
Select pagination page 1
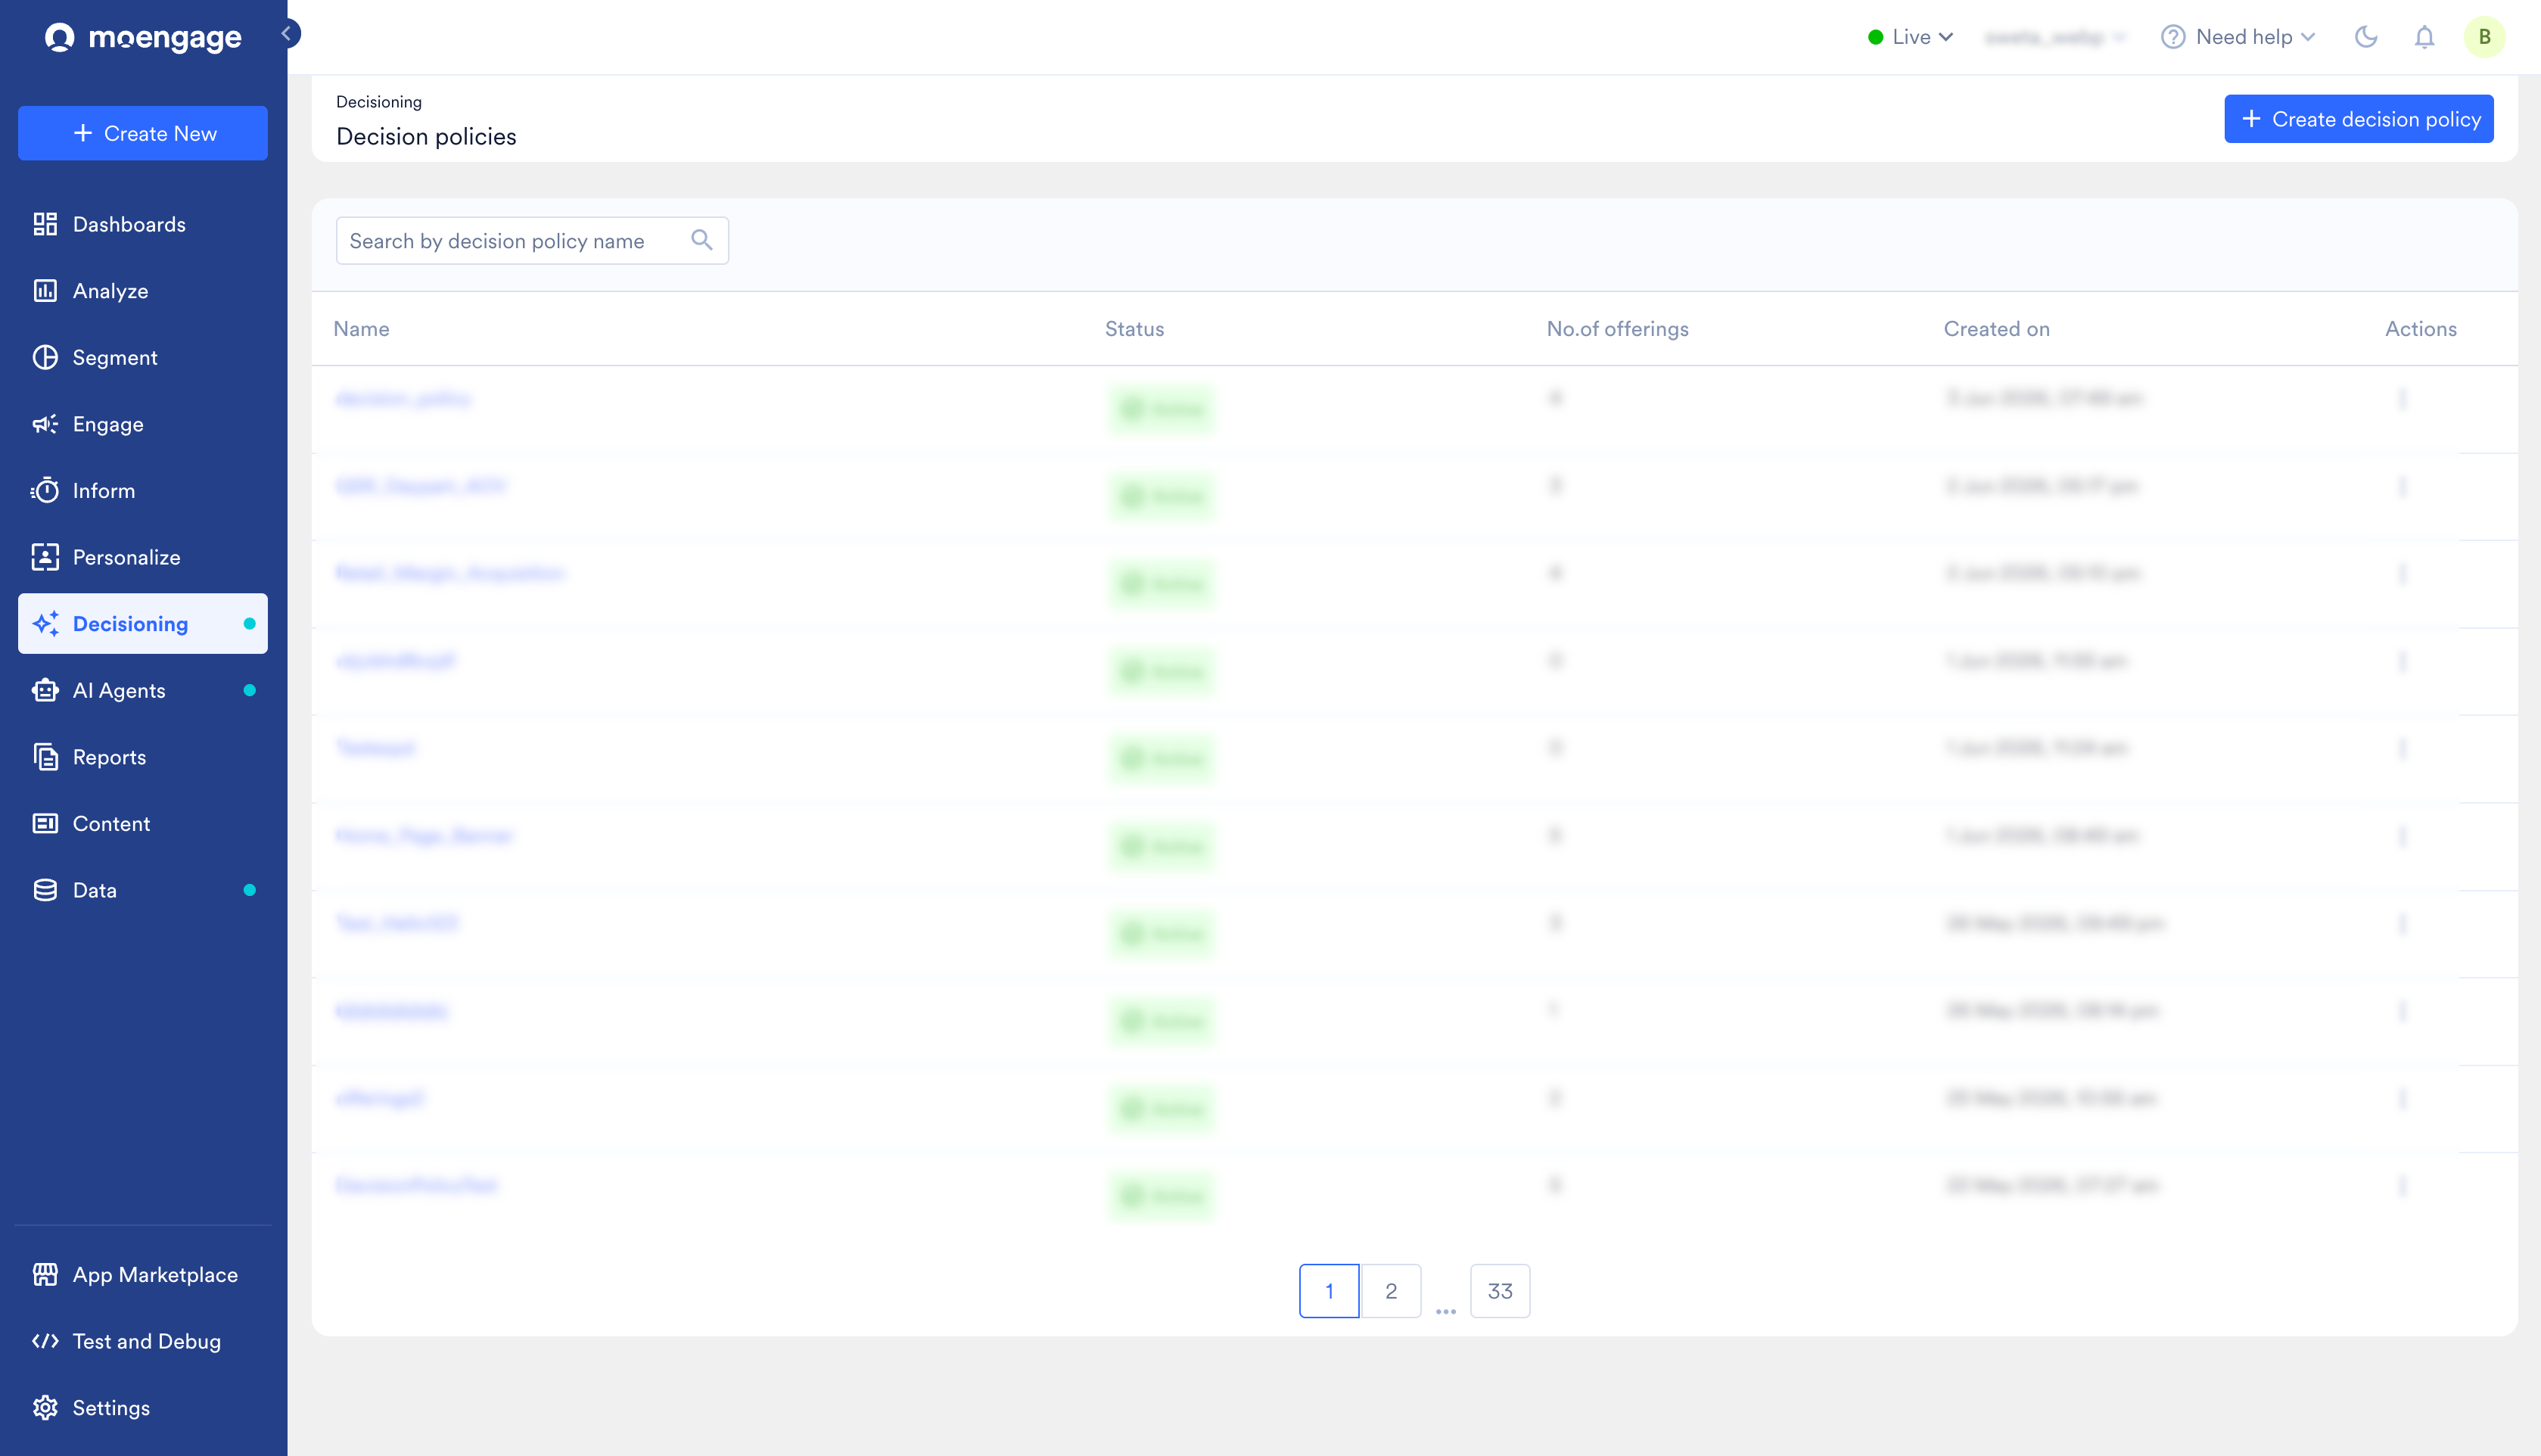[x=1330, y=1291]
